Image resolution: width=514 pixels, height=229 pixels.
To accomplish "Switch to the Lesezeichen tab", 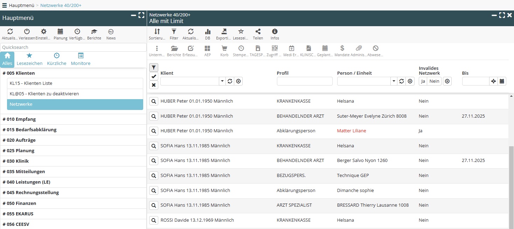I will click(29, 59).
